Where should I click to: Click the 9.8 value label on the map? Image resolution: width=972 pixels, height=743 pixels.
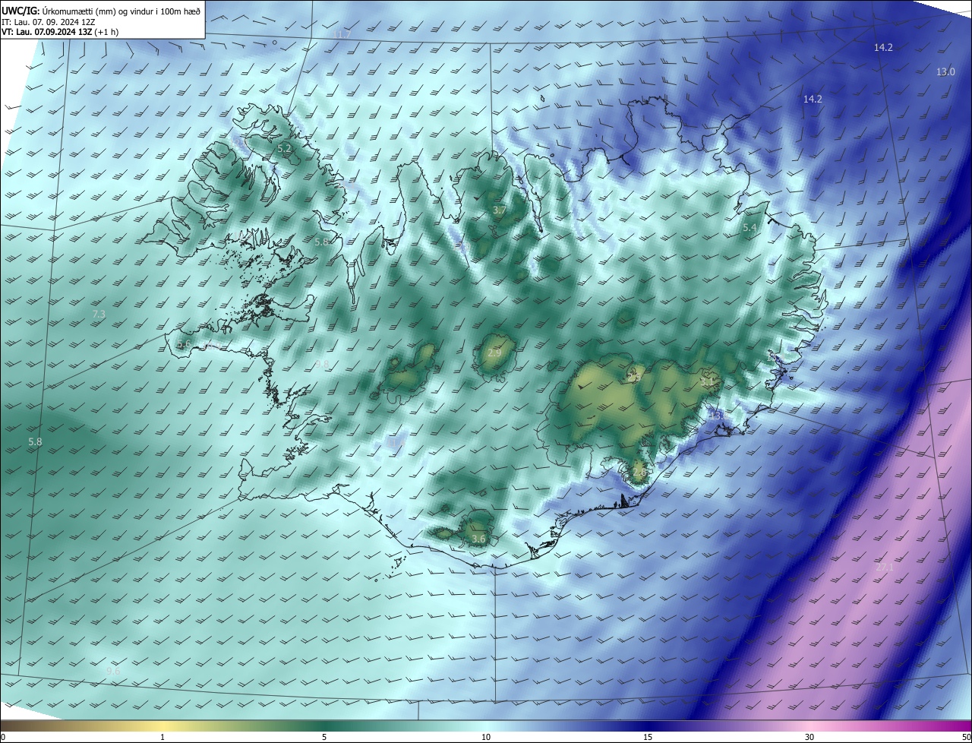coord(323,365)
